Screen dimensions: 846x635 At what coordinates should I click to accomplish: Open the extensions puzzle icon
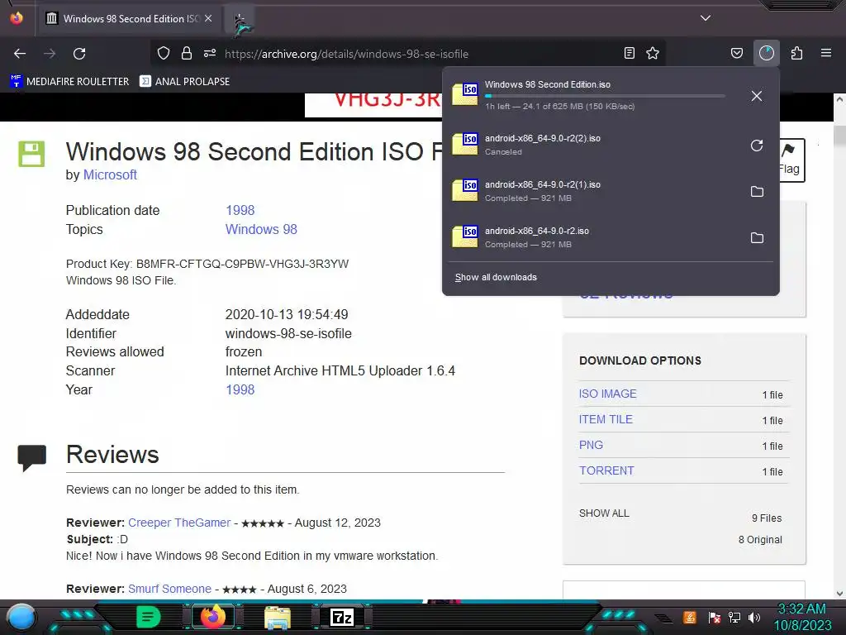[797, 53]
